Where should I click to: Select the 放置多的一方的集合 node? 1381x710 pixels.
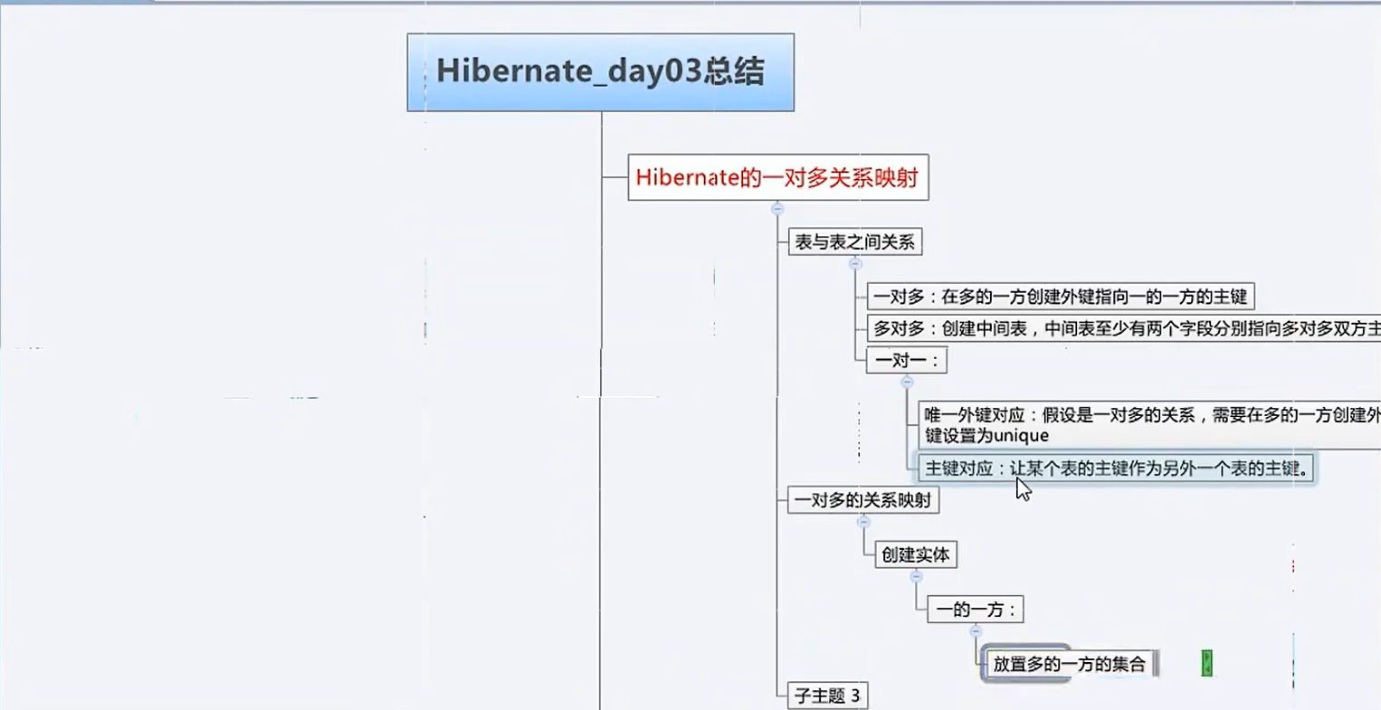click(x=1070, y=664)
